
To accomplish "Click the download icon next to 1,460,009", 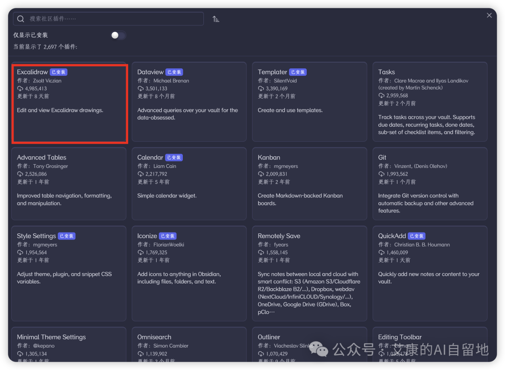I will [x=382, y=253].
